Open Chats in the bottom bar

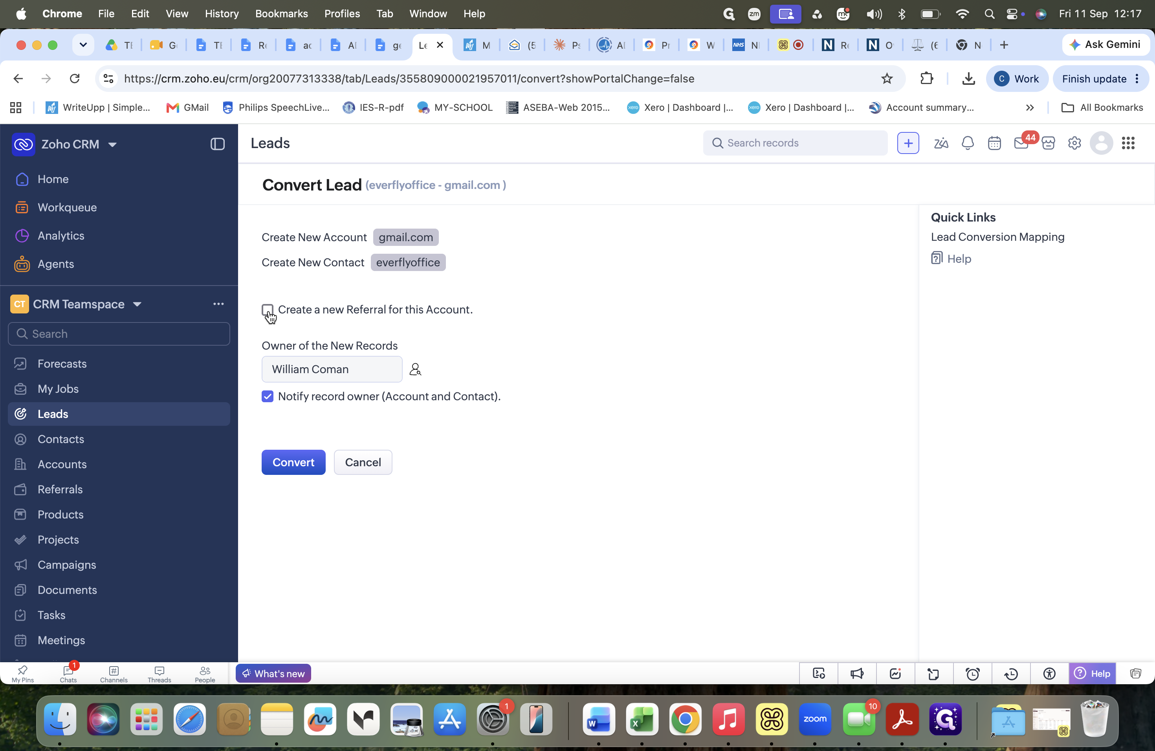click(68, 673)
